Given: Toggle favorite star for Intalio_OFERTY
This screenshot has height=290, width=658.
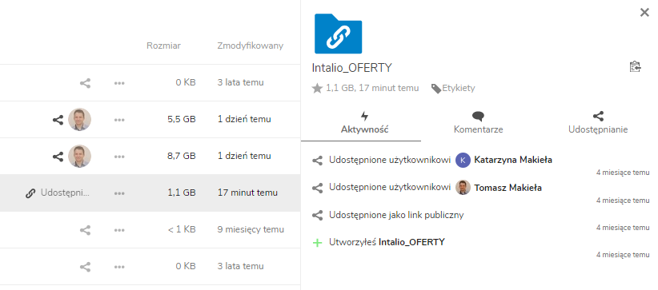Looking at the screenshot, I should [x=317, y=88].
